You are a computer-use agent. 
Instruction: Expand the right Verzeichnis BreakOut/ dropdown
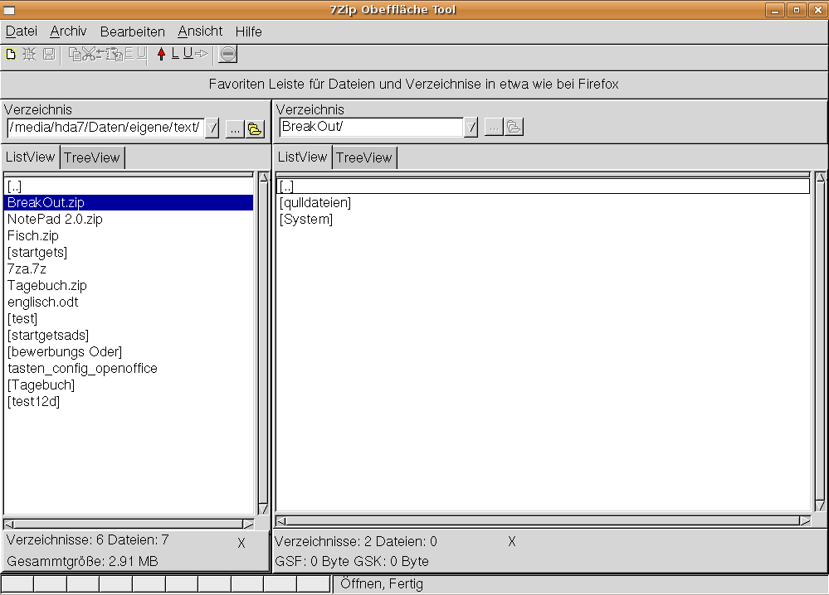pos(471,128)
